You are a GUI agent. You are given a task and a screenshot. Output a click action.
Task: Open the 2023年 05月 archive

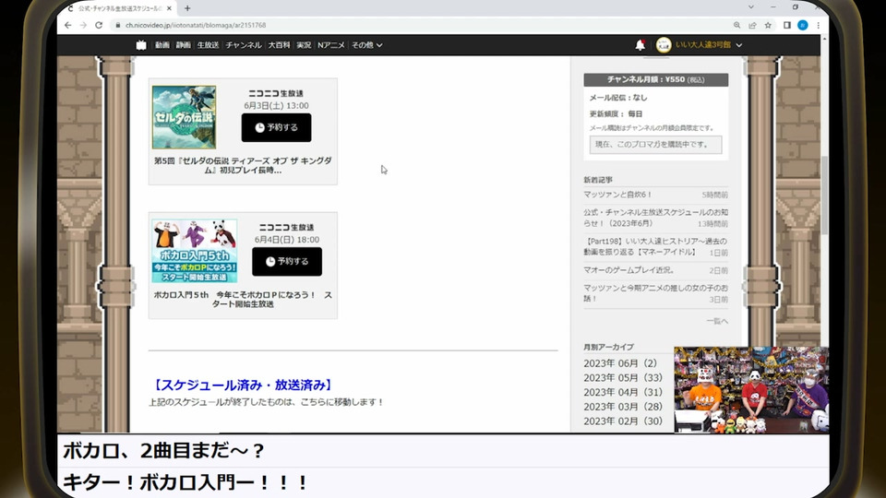coord(623,378)
